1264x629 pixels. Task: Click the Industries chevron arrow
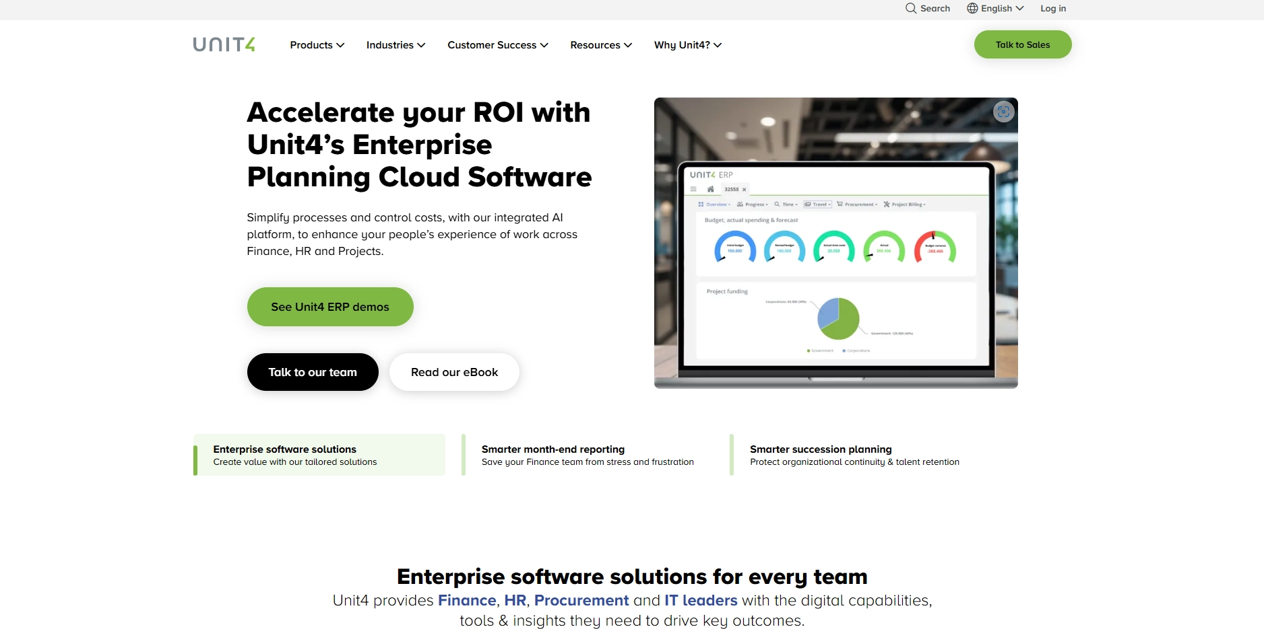pyautogui.click(x=421, y=45)
